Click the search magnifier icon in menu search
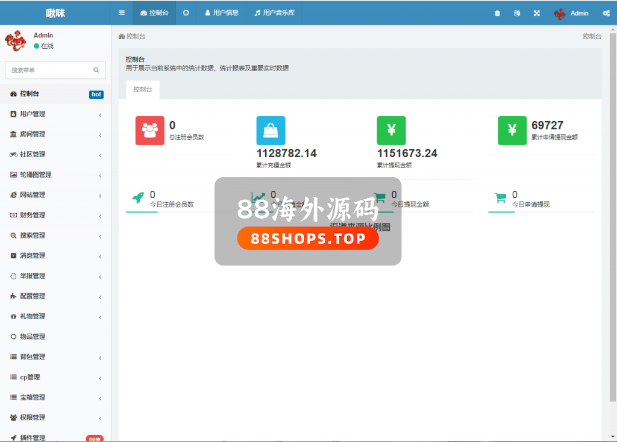The image size is (617, 442). pos(96,70)
